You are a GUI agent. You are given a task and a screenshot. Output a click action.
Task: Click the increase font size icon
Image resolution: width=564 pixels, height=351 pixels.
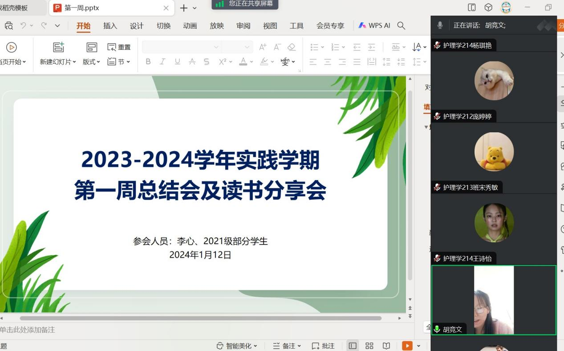click(263, 47)
